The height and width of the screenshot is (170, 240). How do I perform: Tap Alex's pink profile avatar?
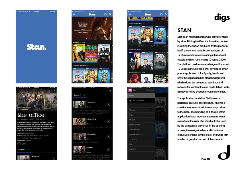tap(130, 90)
